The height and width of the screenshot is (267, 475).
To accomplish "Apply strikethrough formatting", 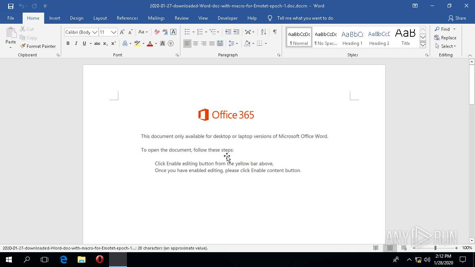I will [97, 43].
